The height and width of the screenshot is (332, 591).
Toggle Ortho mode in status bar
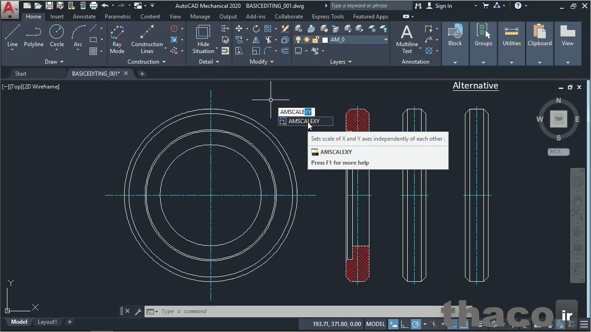[x=404, y=324]
